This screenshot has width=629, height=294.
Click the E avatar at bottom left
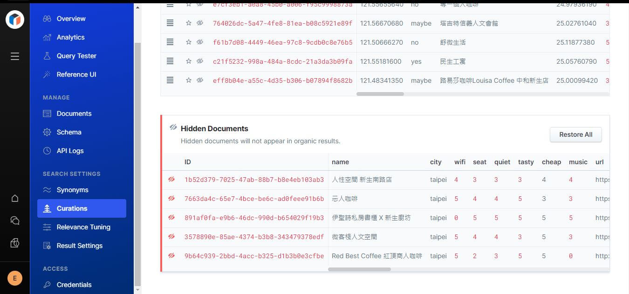tap(14, 278)
